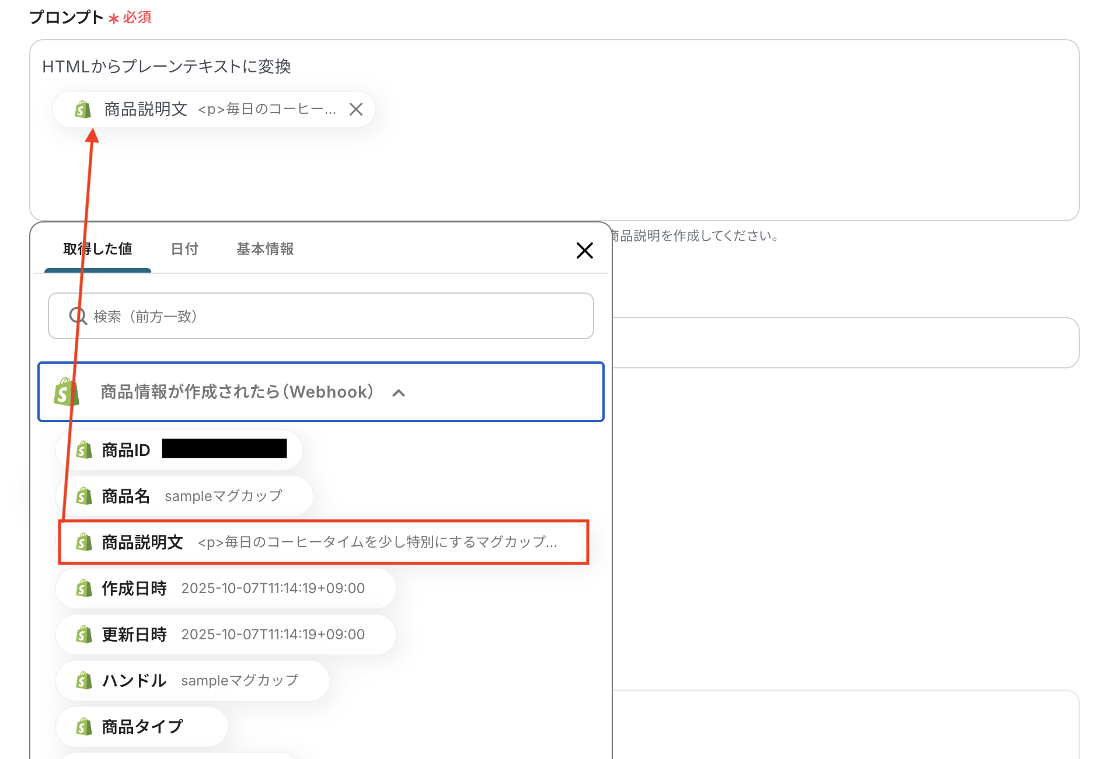This screenshot has height=759, width=1102.
Task: Select the 商品名 sampleマグカップ variable
Action: click(184, 496)
